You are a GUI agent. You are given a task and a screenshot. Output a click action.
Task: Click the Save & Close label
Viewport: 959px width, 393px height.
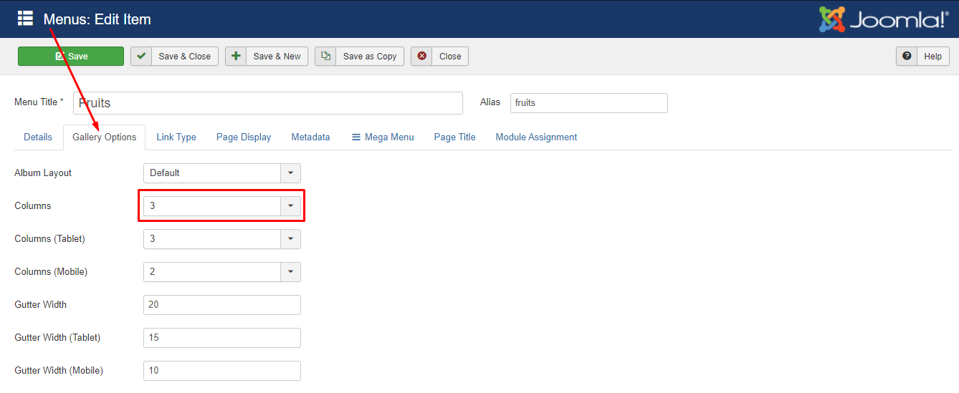(185, 57)
